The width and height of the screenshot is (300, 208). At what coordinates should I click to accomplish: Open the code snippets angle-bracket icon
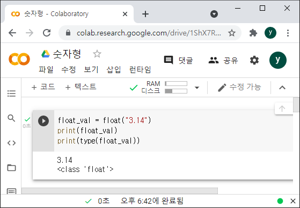pos(11,143)
